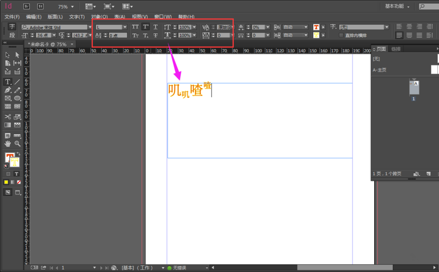The height and width of the screenshot is (272, 439).
Task: Enable the 直排内横排 checkbox
Action: click(341, 35)
